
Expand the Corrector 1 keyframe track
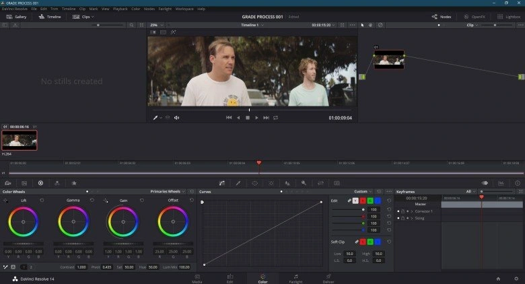point(412,211)
